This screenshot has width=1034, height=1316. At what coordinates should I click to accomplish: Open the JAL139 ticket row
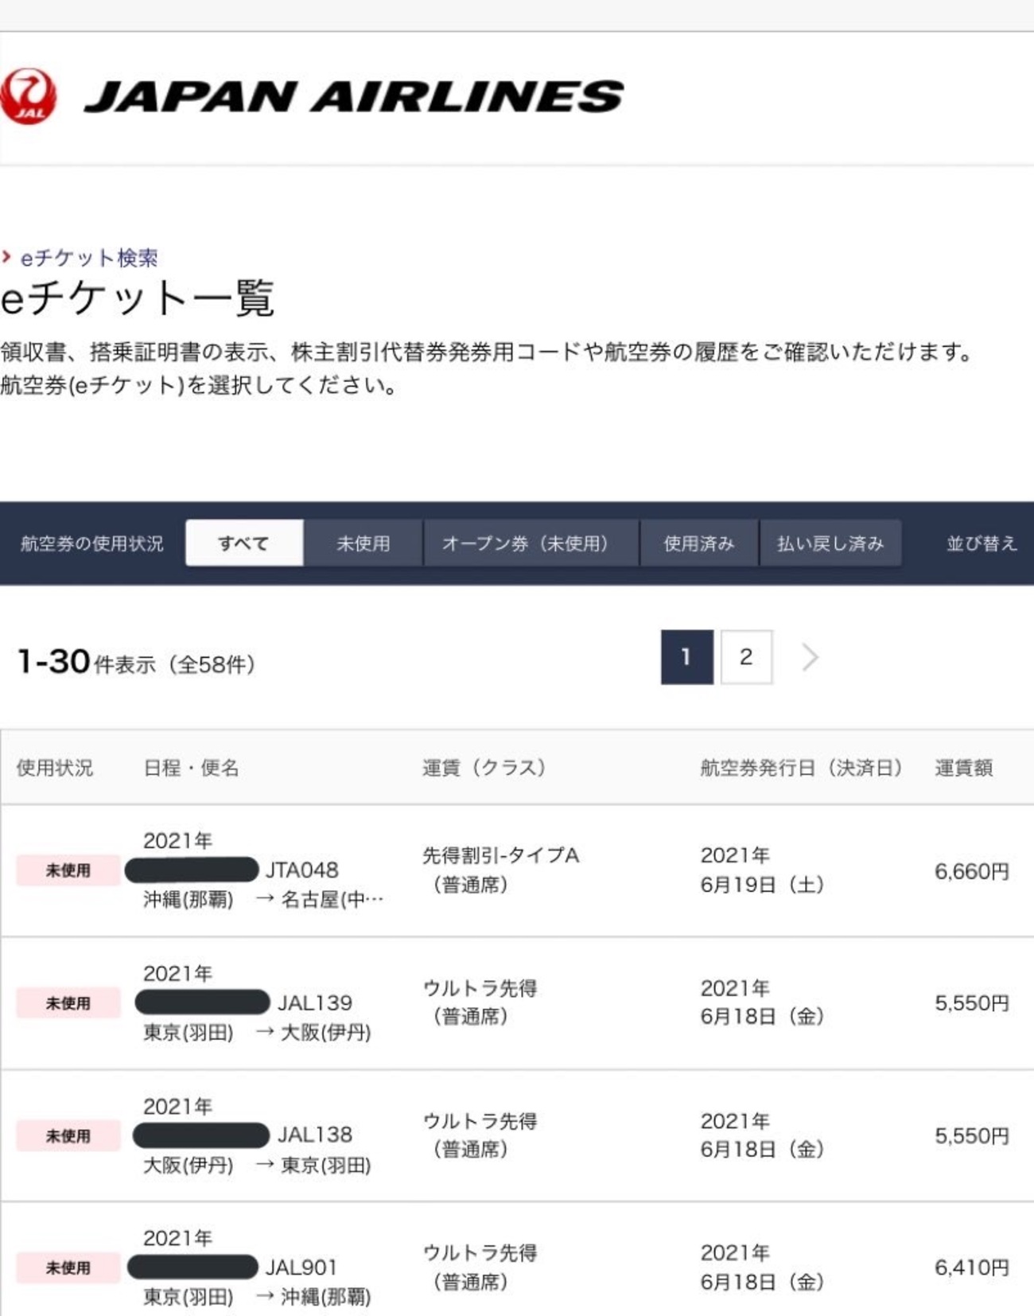click(x=517, y=1003)
